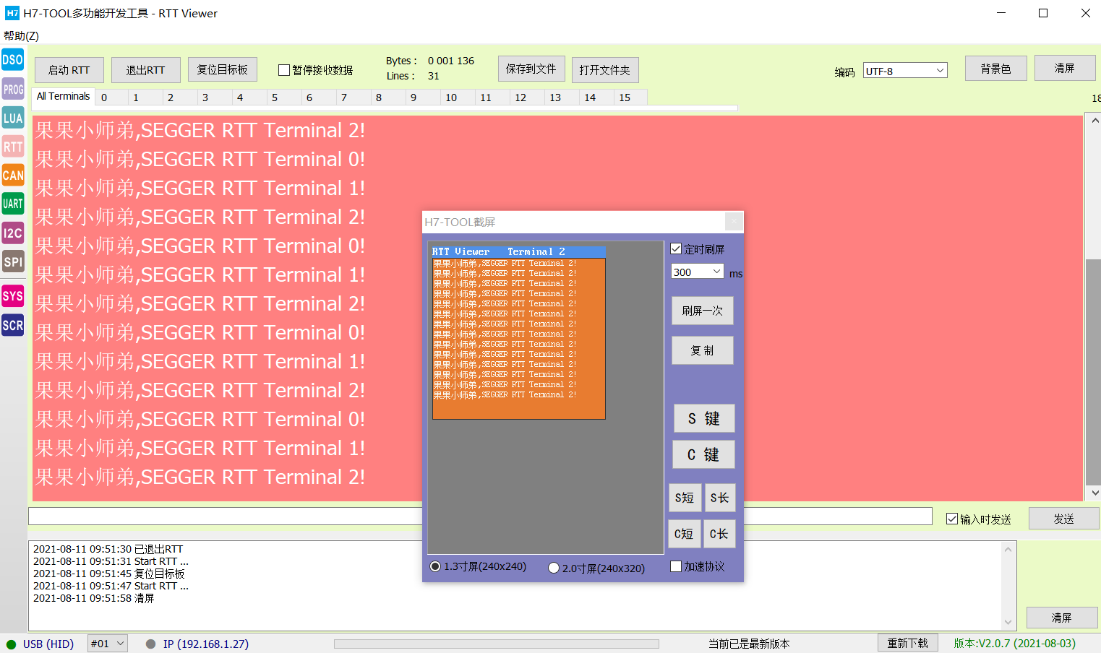1101x653 pixels.
Task: Click the version V2.0.7 status text
Action: tap(1015, 643)
